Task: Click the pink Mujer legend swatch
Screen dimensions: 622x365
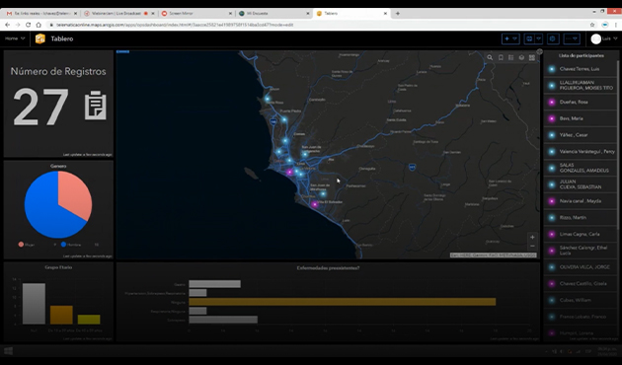Action: (x=21, y=245)
